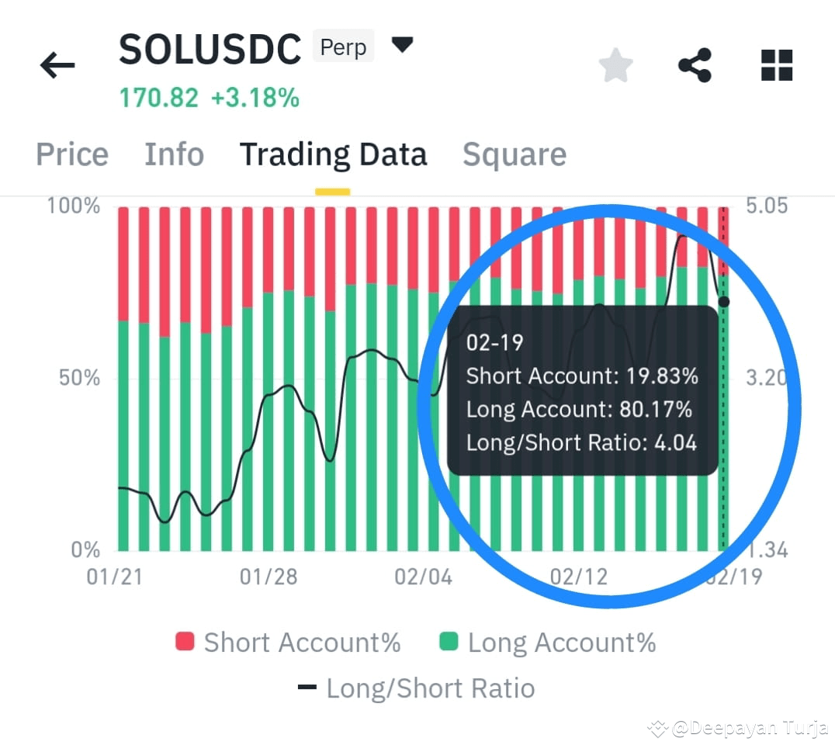Toggle the Long Account% legend entry

tap(561, 642)
